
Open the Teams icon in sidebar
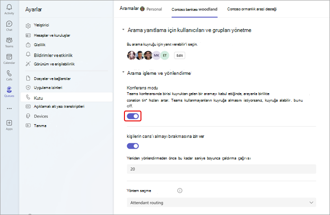[9, 40]
